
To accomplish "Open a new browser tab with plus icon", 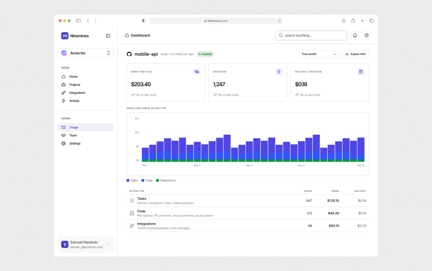I will pos(362,21).
